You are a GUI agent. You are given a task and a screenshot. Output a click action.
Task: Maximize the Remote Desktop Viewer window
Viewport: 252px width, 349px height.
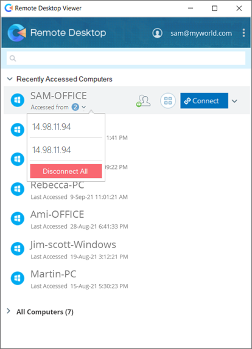(215, 9)
